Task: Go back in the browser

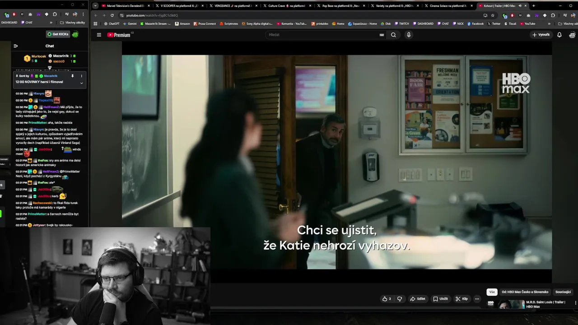Action: pyautogui.click(x=96, y=15)
